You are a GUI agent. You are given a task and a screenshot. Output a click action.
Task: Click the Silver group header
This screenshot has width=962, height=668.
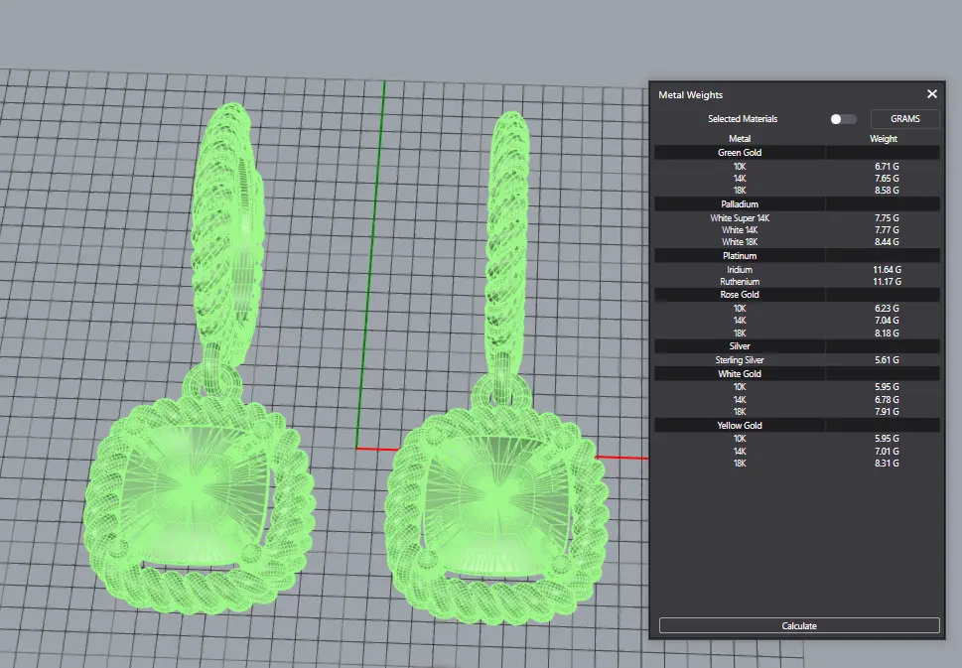pyautogui.click(x=740, y=346)
